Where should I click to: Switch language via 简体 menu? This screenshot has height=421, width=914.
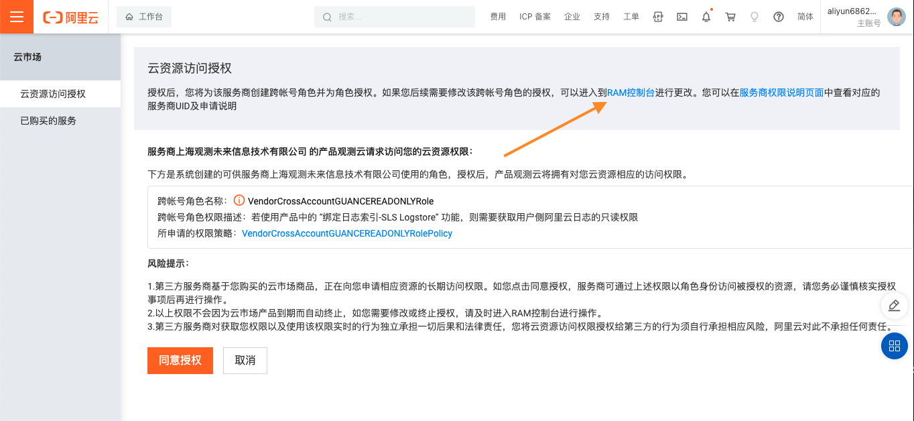click(805, 17)
